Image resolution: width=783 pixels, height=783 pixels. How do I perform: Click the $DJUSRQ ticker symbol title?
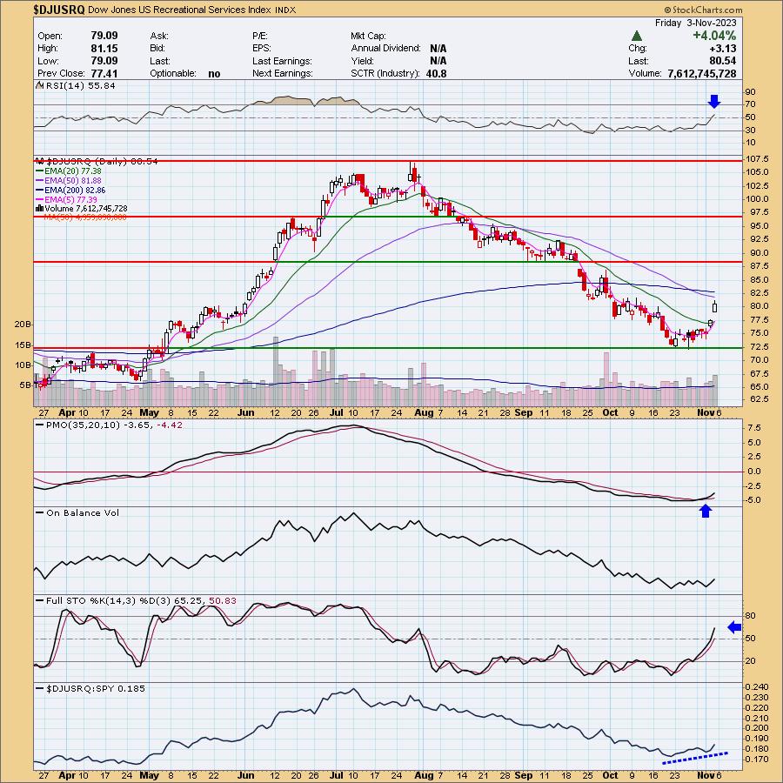tap(59, 10)
